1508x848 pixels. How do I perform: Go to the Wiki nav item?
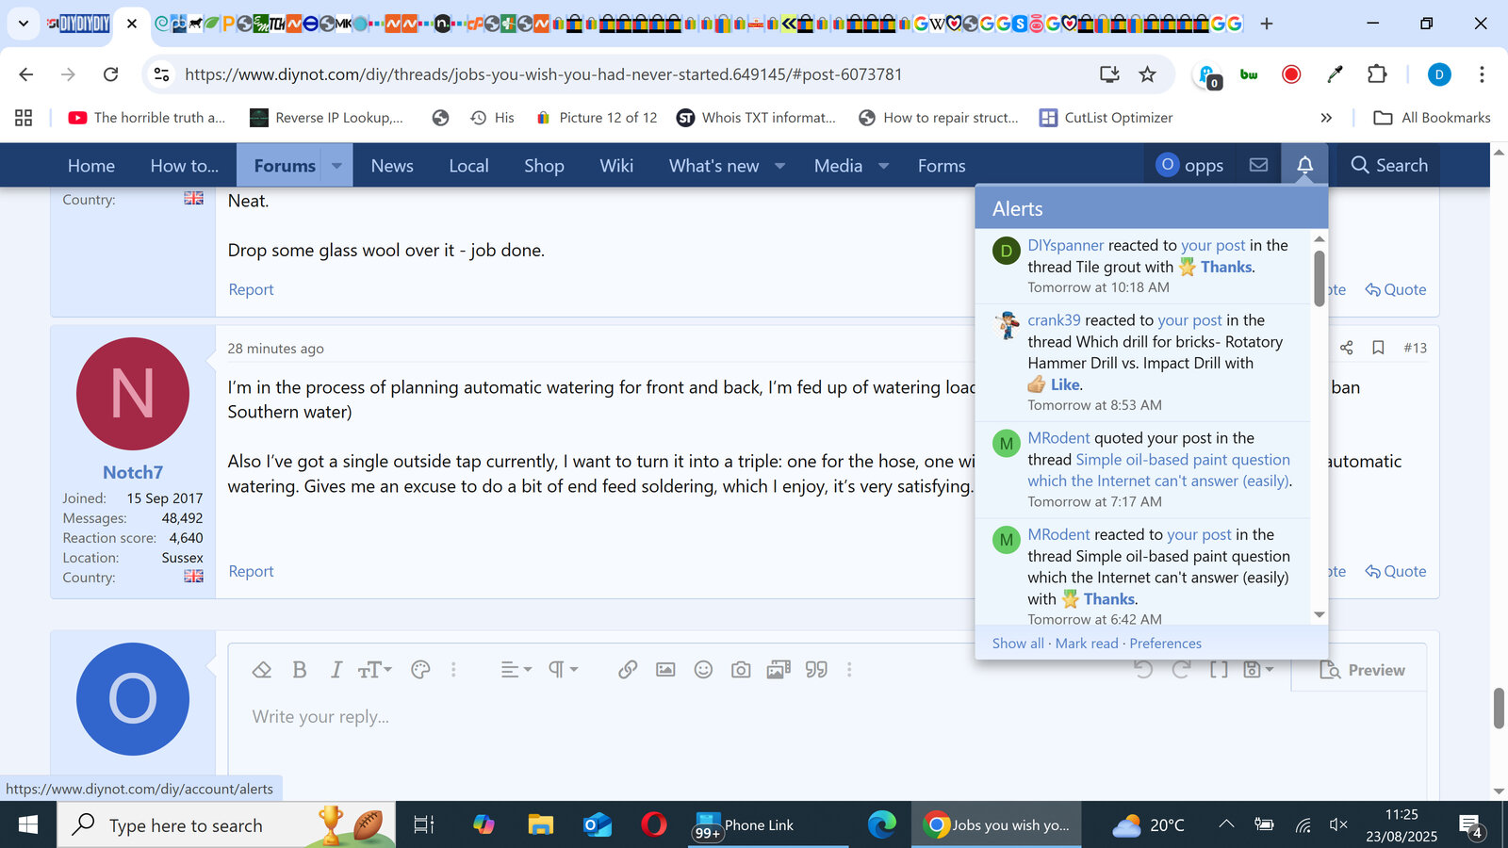(616, 166)
